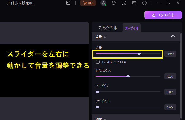Minimize the application window
This screenshot has height=120, width=185.
(159, 3)
